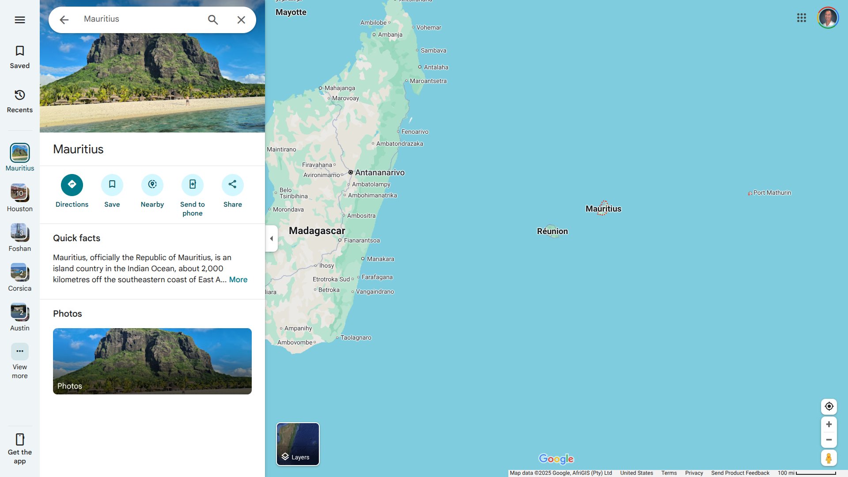Save Mauritius to your lists

112,185
